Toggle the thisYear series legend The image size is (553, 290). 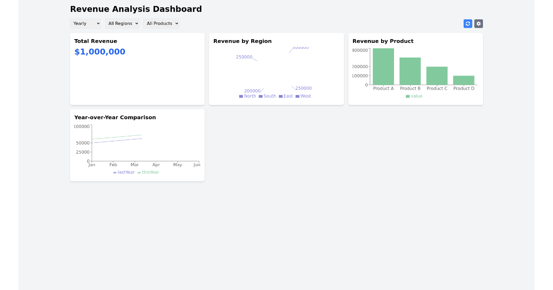click(148, 172)
